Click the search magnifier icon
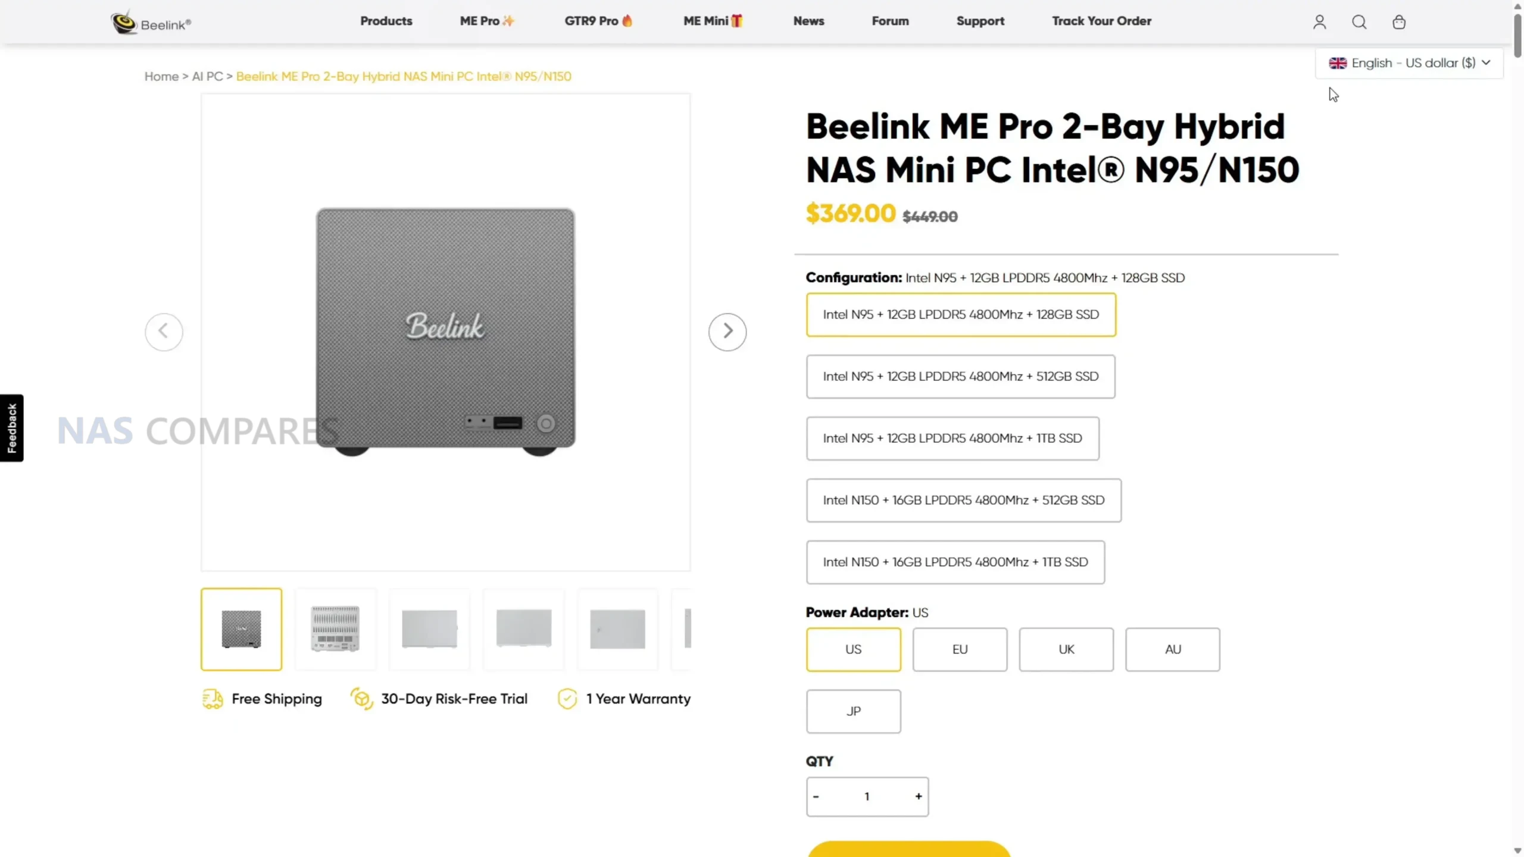Image resolution: width=1524 pixels, height=857 pixels. 1359,22
